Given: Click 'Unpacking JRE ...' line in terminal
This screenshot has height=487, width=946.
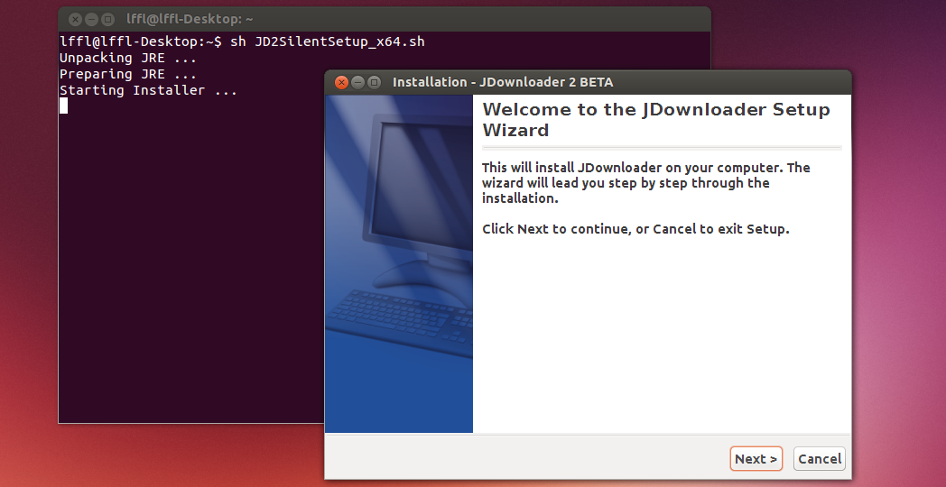Looking at the screenshot, I should [128, 58].
